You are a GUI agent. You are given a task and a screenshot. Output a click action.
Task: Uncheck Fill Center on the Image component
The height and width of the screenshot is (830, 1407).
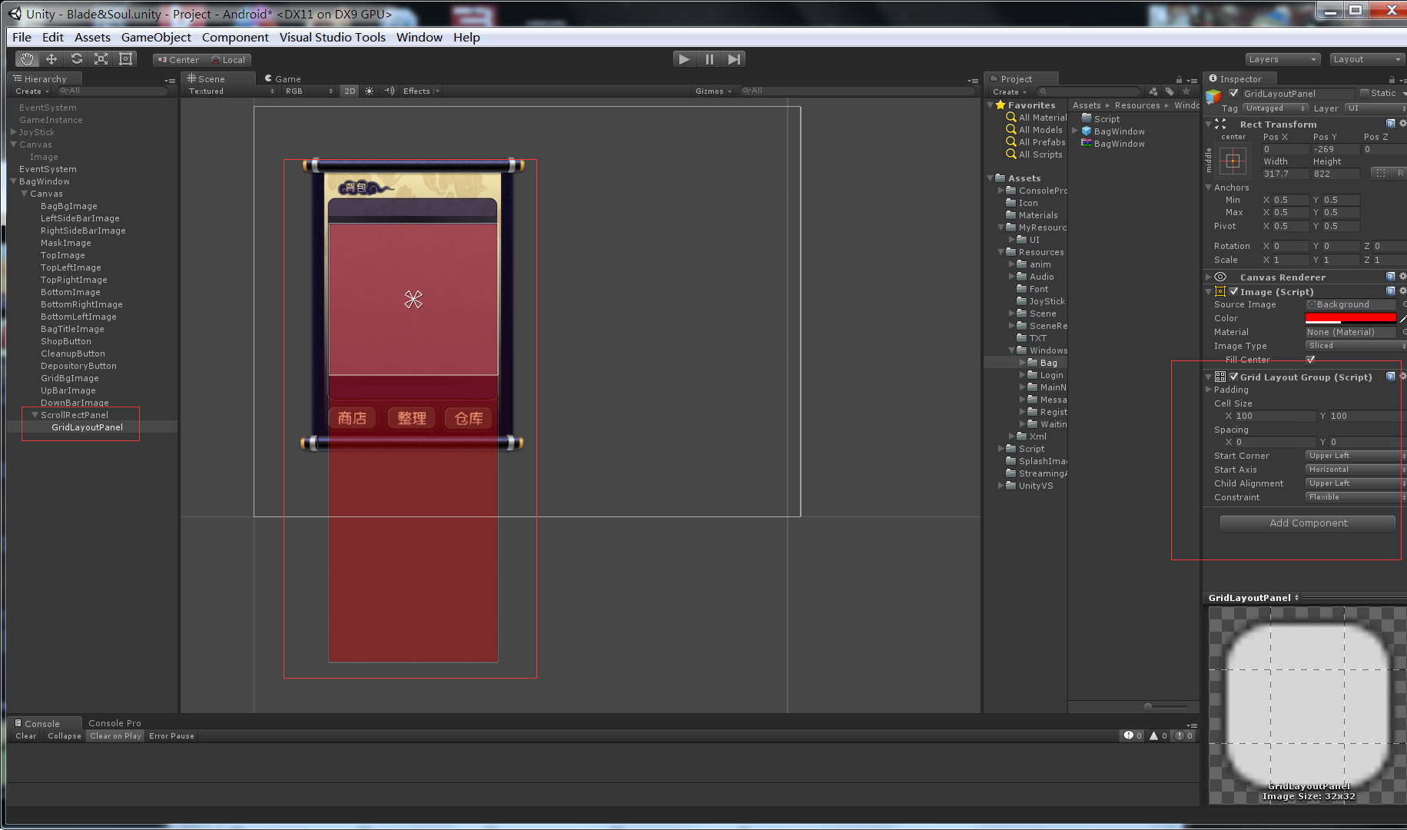tap(1310, 359)
